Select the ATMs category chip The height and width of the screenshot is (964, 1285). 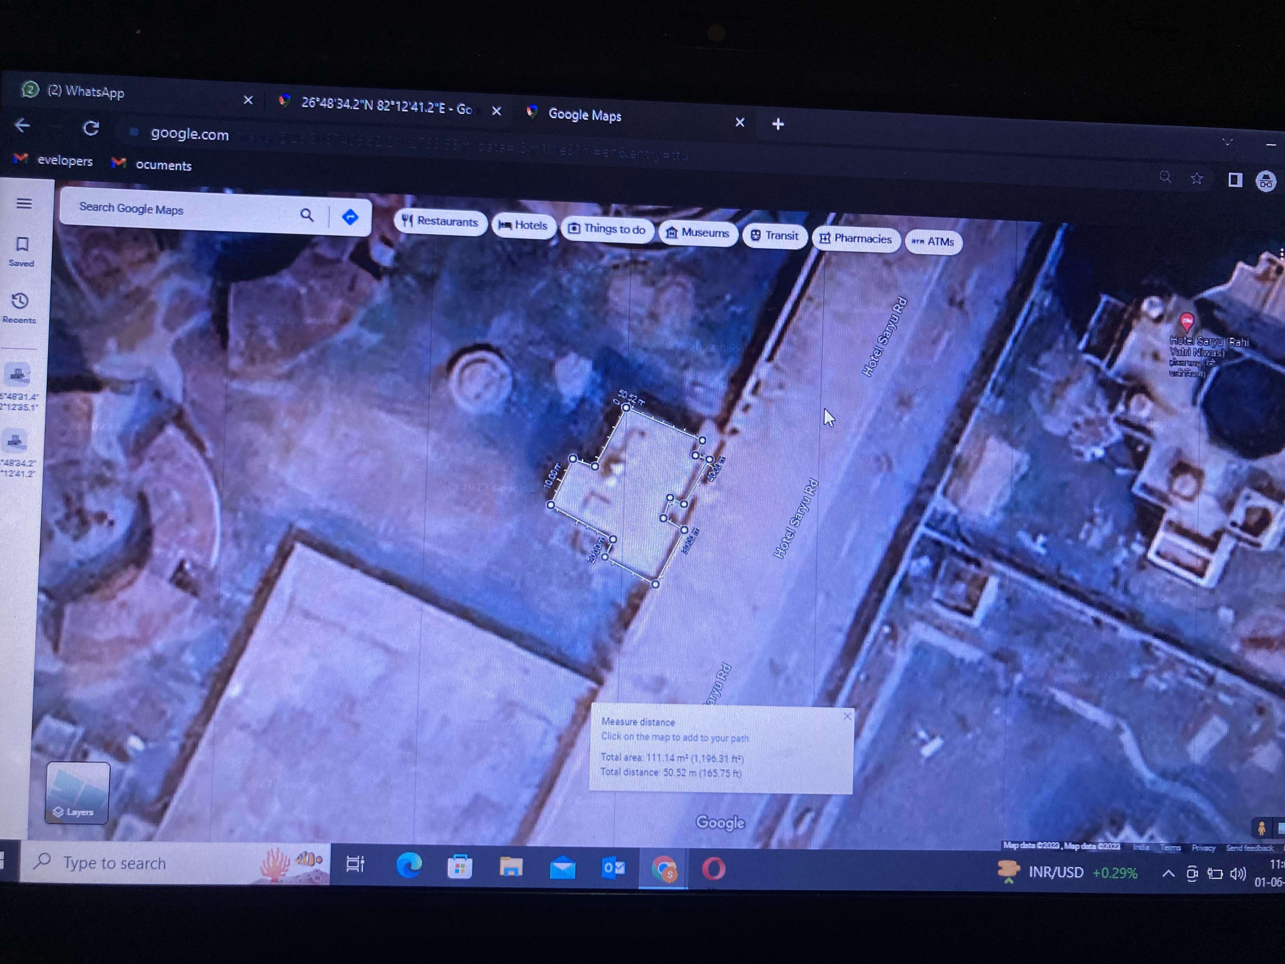click(933, 242)
